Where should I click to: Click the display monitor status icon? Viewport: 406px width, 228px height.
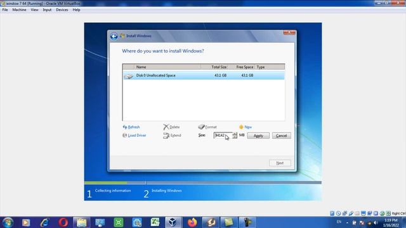pos(363,213)
